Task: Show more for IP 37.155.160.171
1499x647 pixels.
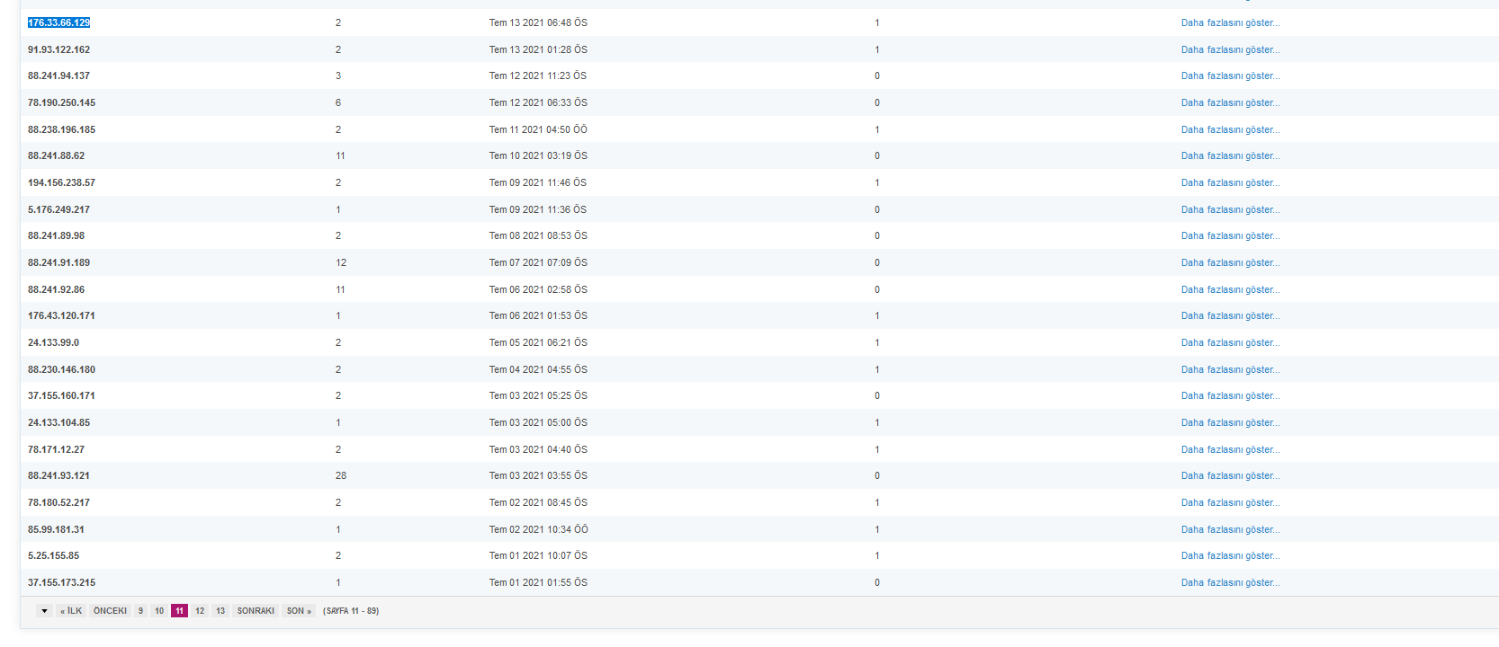Action: pyautogui.click(x=1230, y=395)
